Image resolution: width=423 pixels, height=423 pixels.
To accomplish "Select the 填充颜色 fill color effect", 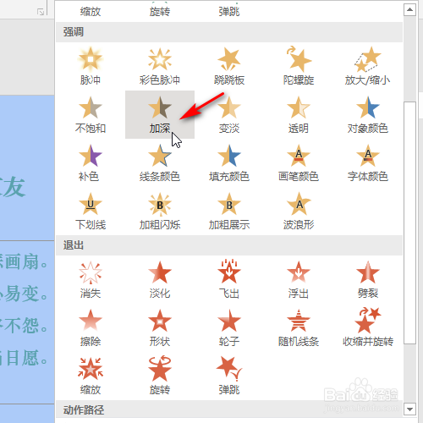I will [x=229, y=163].
